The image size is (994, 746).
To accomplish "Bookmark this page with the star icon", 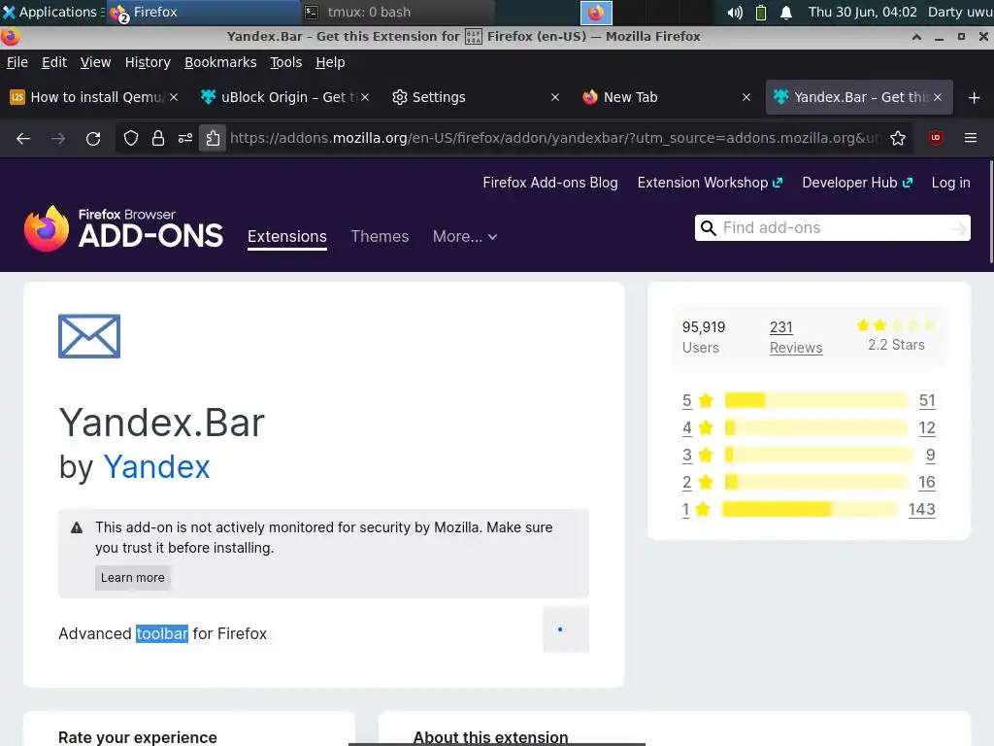I will pyautogui.click(x=898, y=138).
